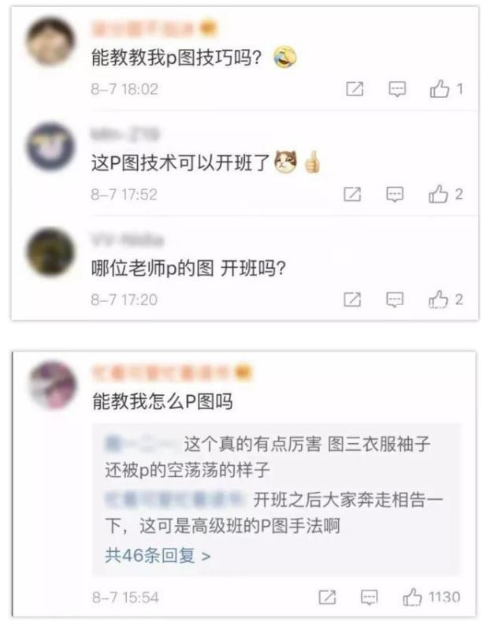Open blurred username above 能教我怎么P图吗
This screenshot has width=483, height=622.
(x=172, y=373)
